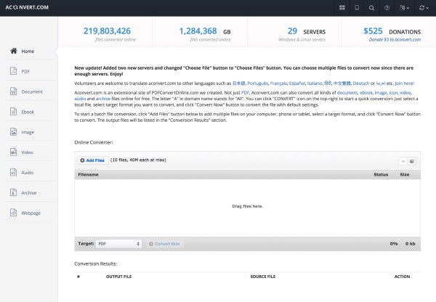
Task: Select Archive from the sidebar
Action: [28, 192]
